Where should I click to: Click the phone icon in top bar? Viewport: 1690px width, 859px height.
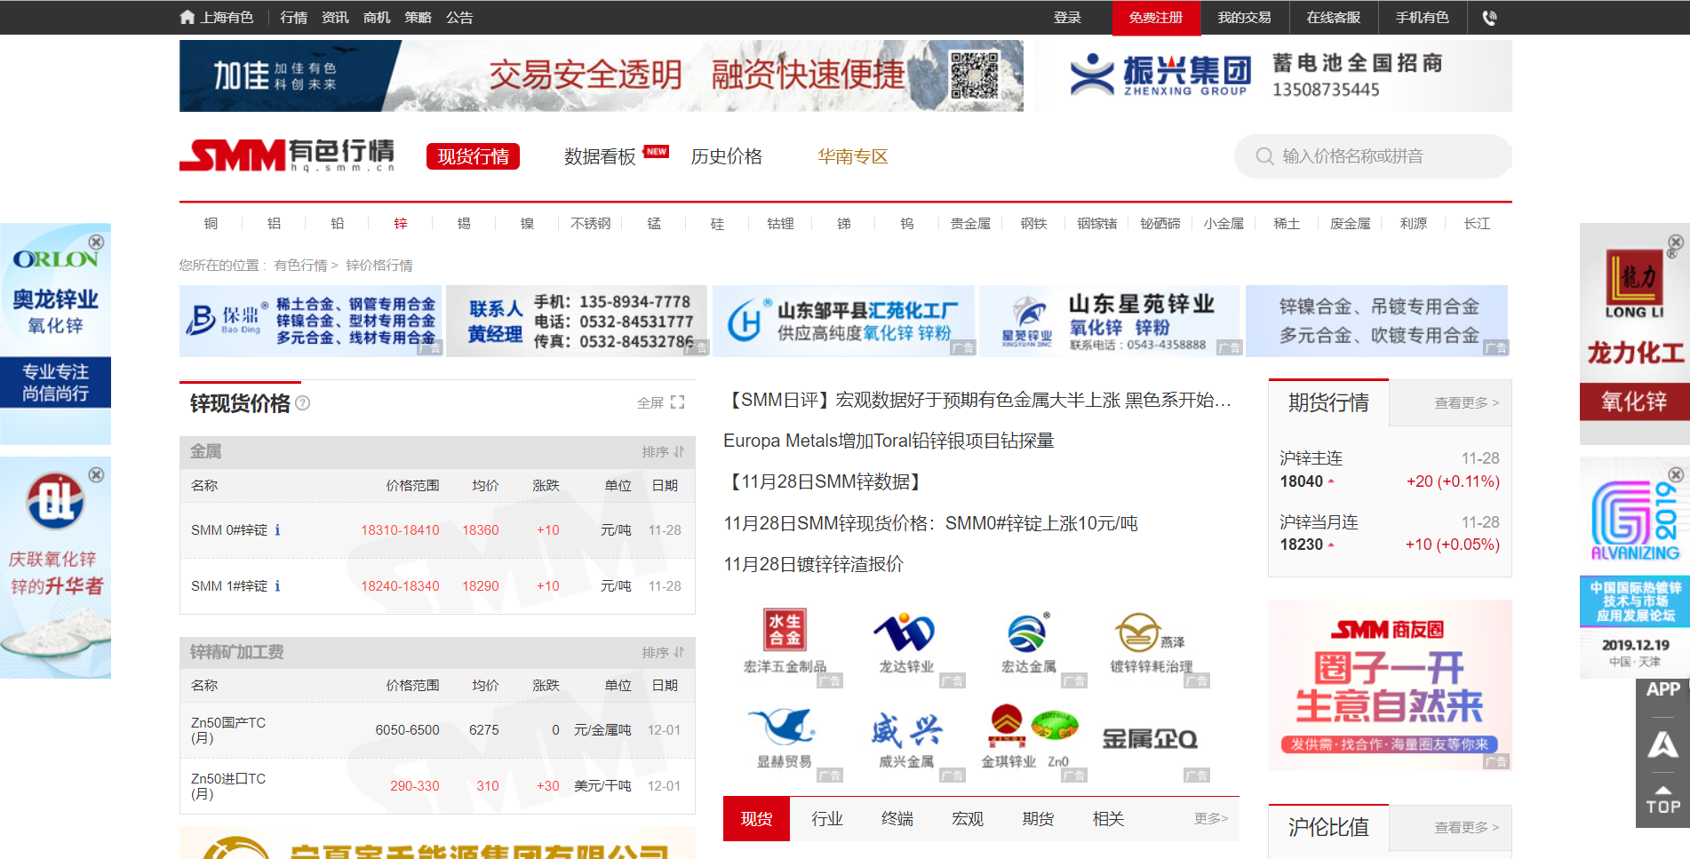(x=1489, y=18)
